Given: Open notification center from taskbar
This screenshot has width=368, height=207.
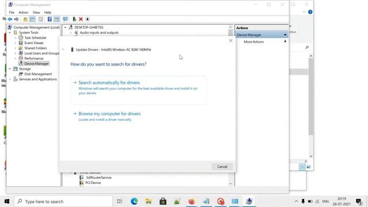Looking at the screenshot, I should coord(359,201).
